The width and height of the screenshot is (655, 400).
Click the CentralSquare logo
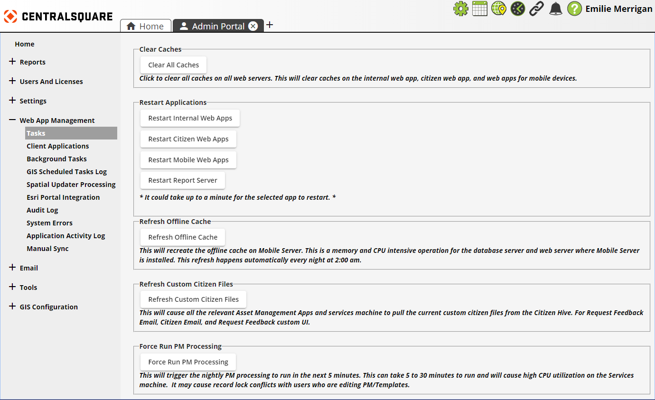coord(58,17)
